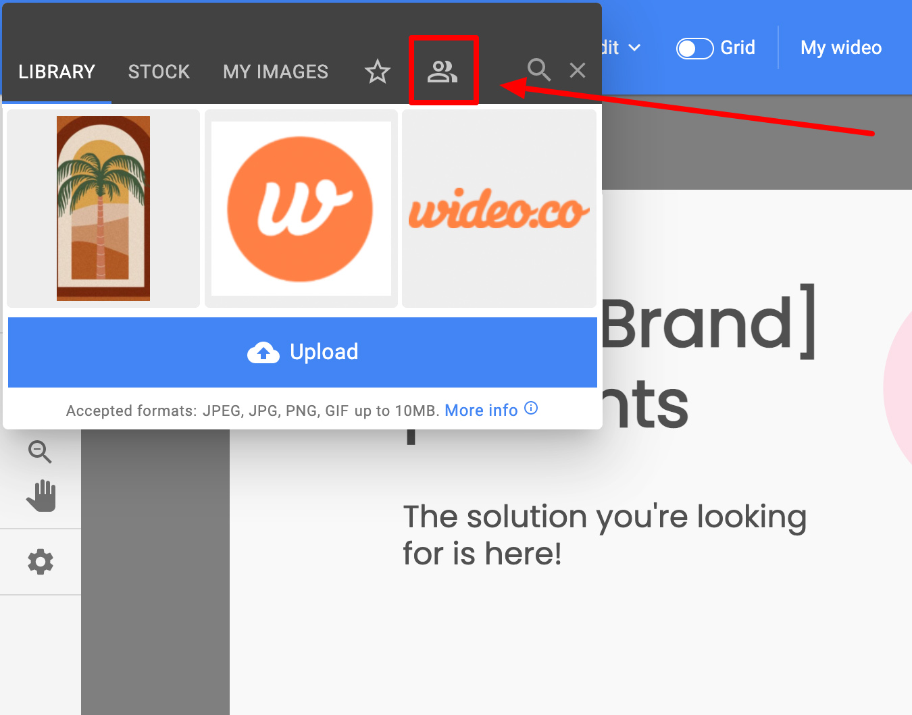Open My wideo in top bar
Screen dimensions: 912x715
[841, 48]
